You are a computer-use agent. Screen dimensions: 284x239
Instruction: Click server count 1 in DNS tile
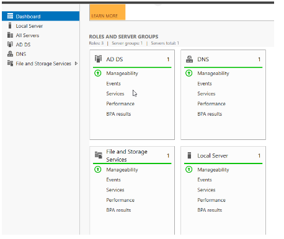click(259, 59)
